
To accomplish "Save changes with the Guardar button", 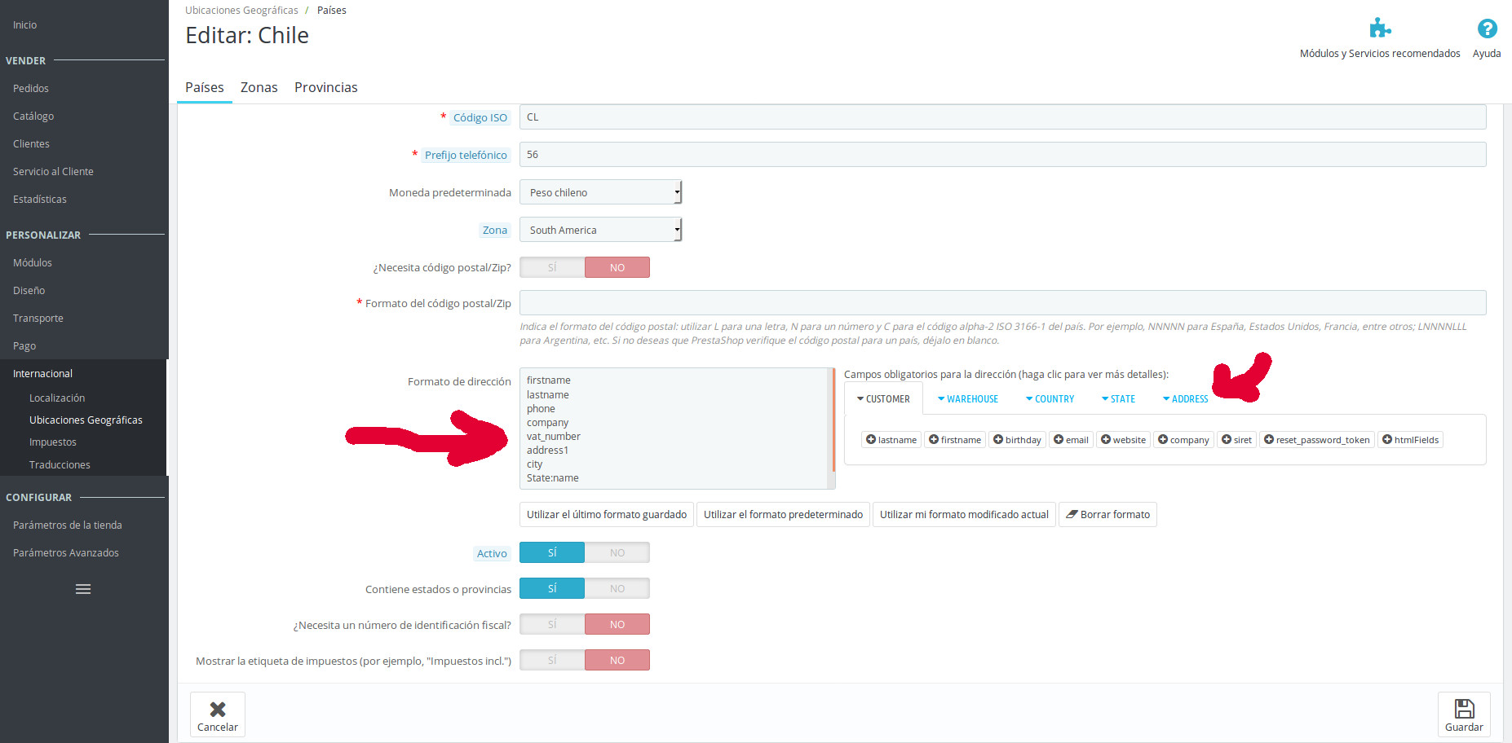I will [x=1464, y=715].
